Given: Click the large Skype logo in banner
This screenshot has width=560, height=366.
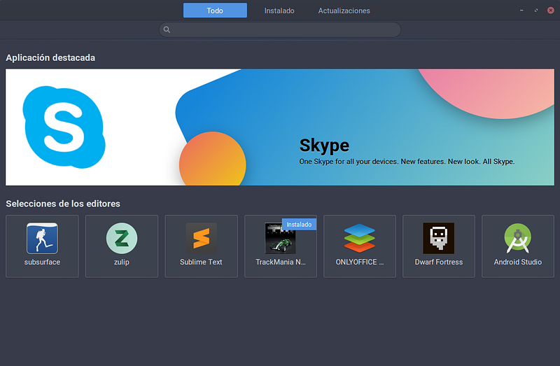Looking at the screenshot, I should (x=64, y=127).
